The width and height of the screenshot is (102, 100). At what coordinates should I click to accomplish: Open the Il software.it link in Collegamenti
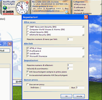(x=80, y=7)
